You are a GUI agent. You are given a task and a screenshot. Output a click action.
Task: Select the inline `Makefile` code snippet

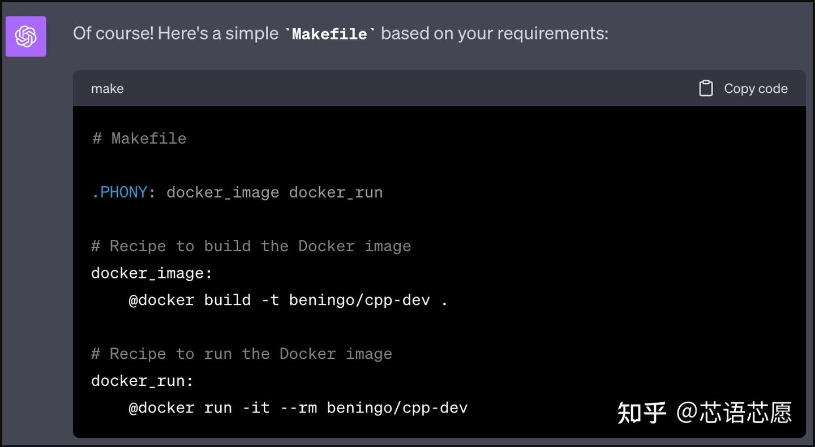click(x=328, y=34)
